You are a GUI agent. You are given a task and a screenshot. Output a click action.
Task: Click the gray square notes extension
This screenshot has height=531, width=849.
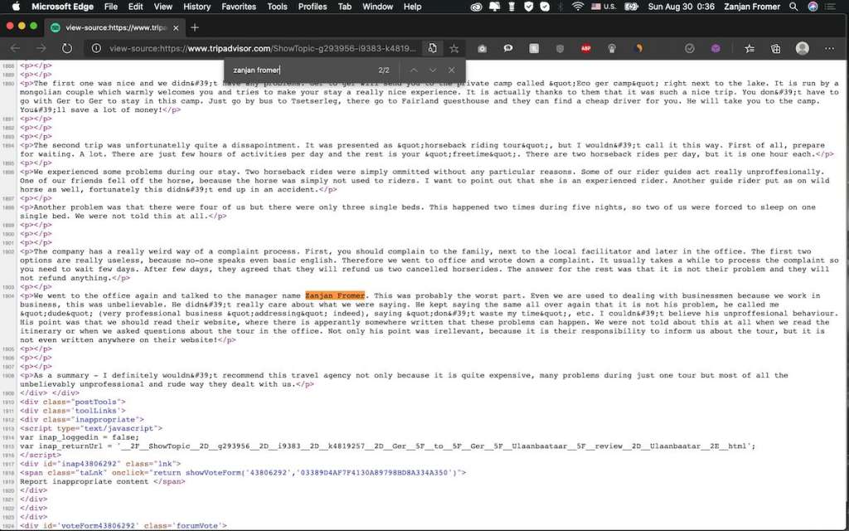click(534, 48)
